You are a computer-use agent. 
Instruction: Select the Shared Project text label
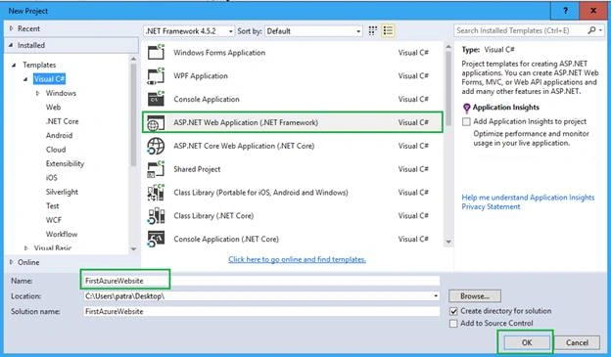click(x=197, y=169)
